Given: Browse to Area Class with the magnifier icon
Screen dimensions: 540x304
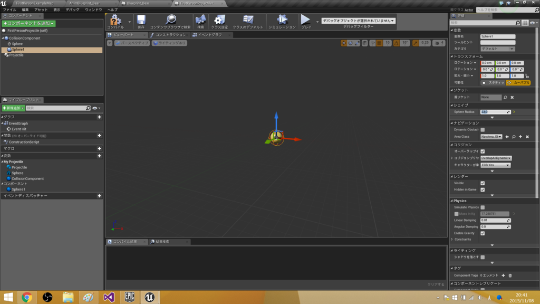Looking at the screenshot, I should pos(514,137).
